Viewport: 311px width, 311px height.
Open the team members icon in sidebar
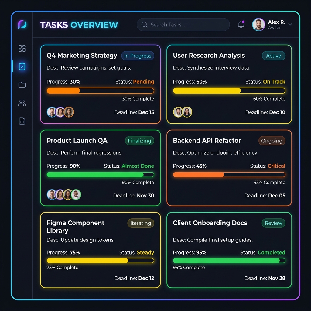tap(22, 103)
